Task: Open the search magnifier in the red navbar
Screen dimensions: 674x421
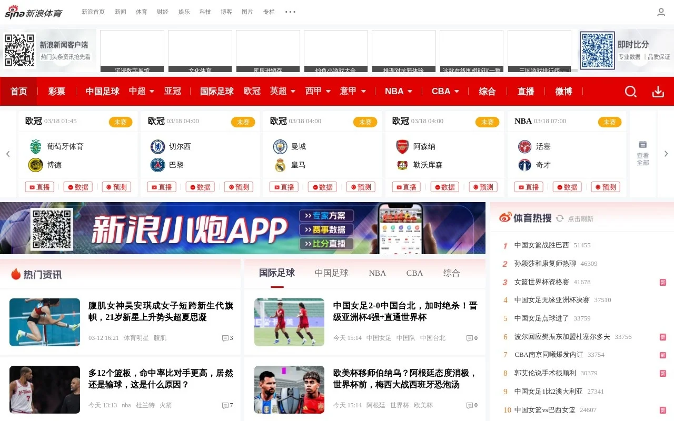Action: point(631,92)
